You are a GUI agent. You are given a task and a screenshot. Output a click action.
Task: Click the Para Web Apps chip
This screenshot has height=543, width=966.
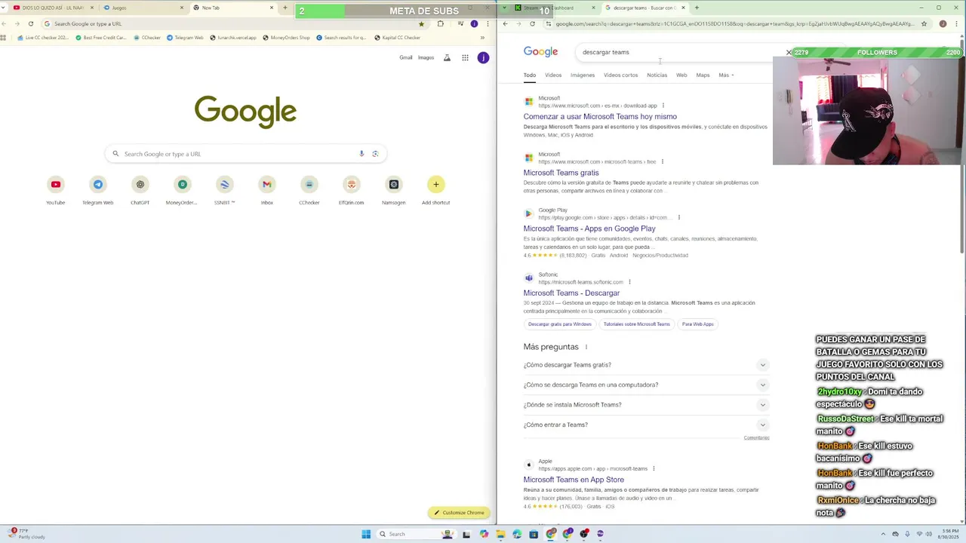(x=697, y=324)
